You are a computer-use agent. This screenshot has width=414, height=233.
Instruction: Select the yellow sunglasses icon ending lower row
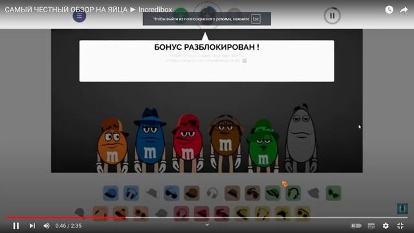[303, 214]
